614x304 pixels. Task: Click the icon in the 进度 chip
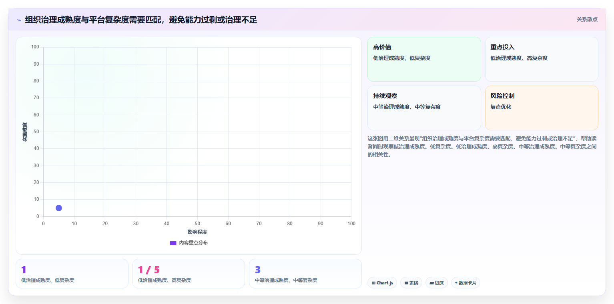point(431,283)
